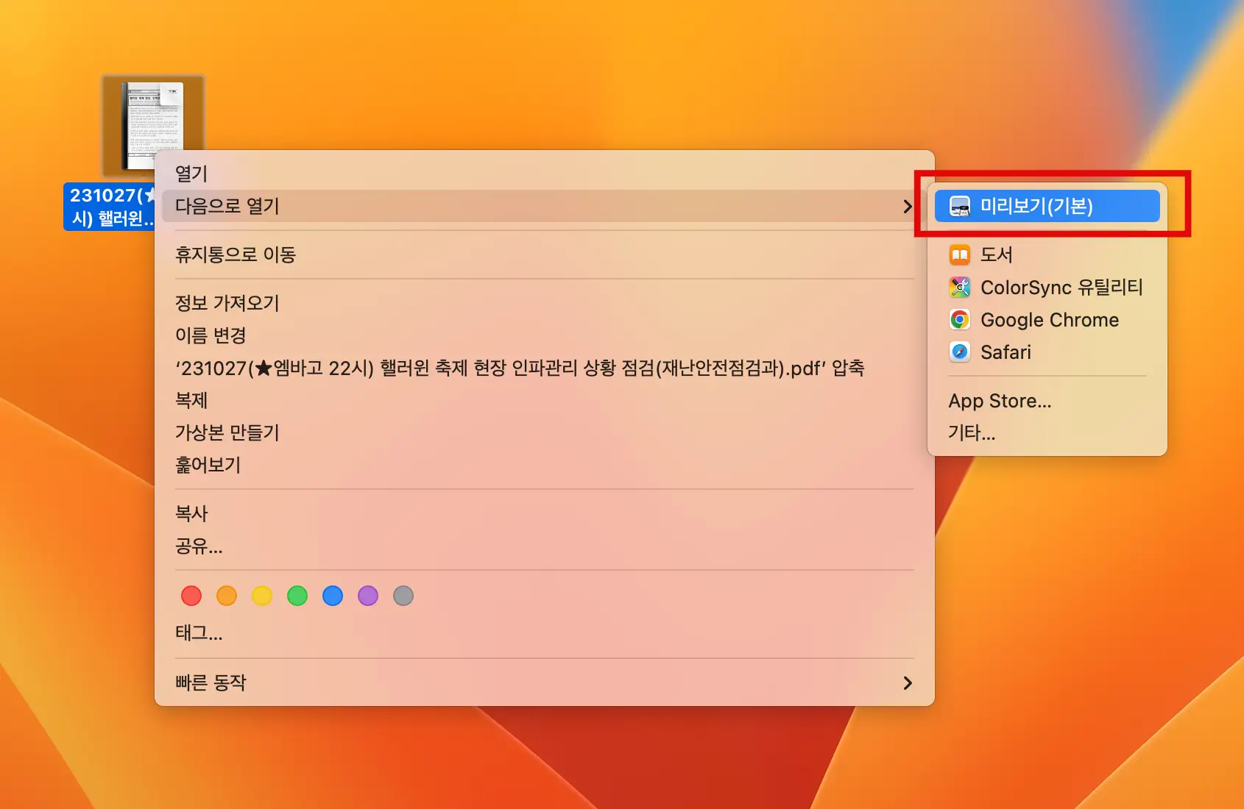The image size is (1244, 809).
Task: Choose App Store... in submenu
Action: click(x=1047, y=401)
